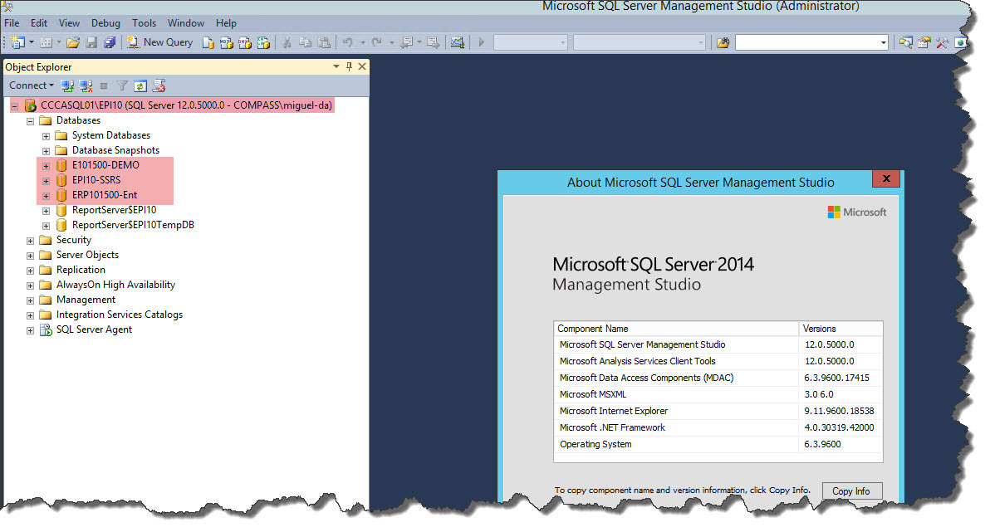The image size is (990, 532).
Task: Expand the Server Objects folder
Action: pyautogui.click(x=30, y=256)
